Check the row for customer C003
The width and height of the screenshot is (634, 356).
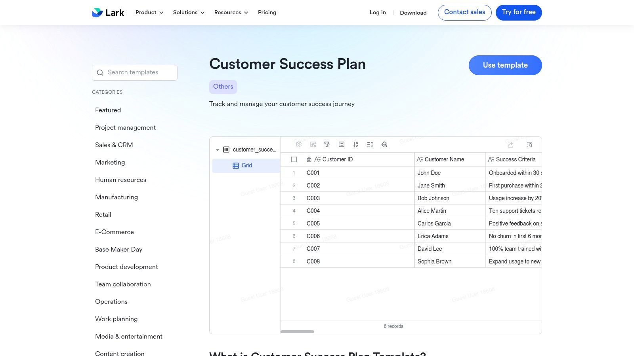(x=294, y=198)
